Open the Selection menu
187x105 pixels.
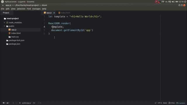click(21, 9)
